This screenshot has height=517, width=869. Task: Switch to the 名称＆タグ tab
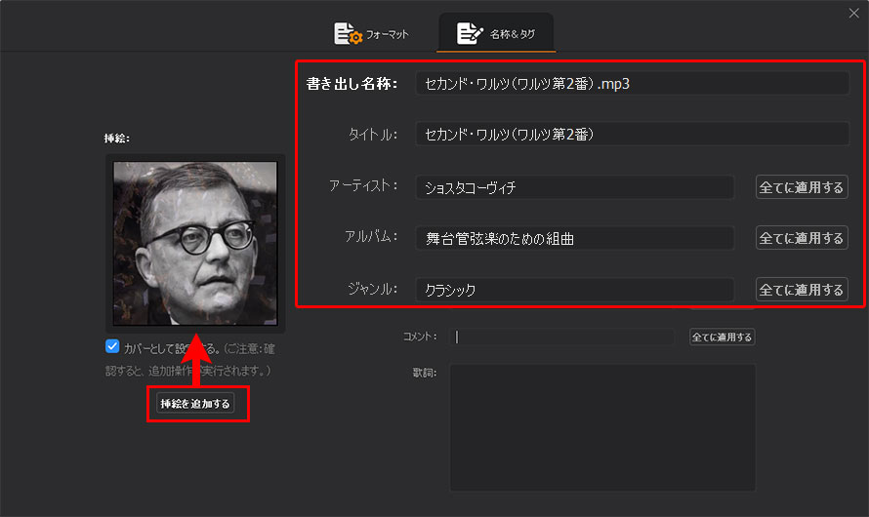(x=496, y=34)
